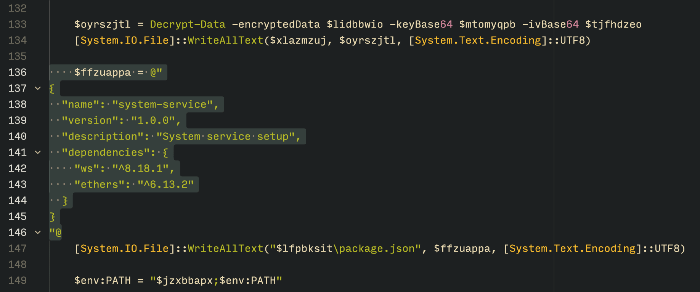Screen dimensions: 700x292
Task: Select line number 136 in the gutter
Action: [x=18, y=72]
